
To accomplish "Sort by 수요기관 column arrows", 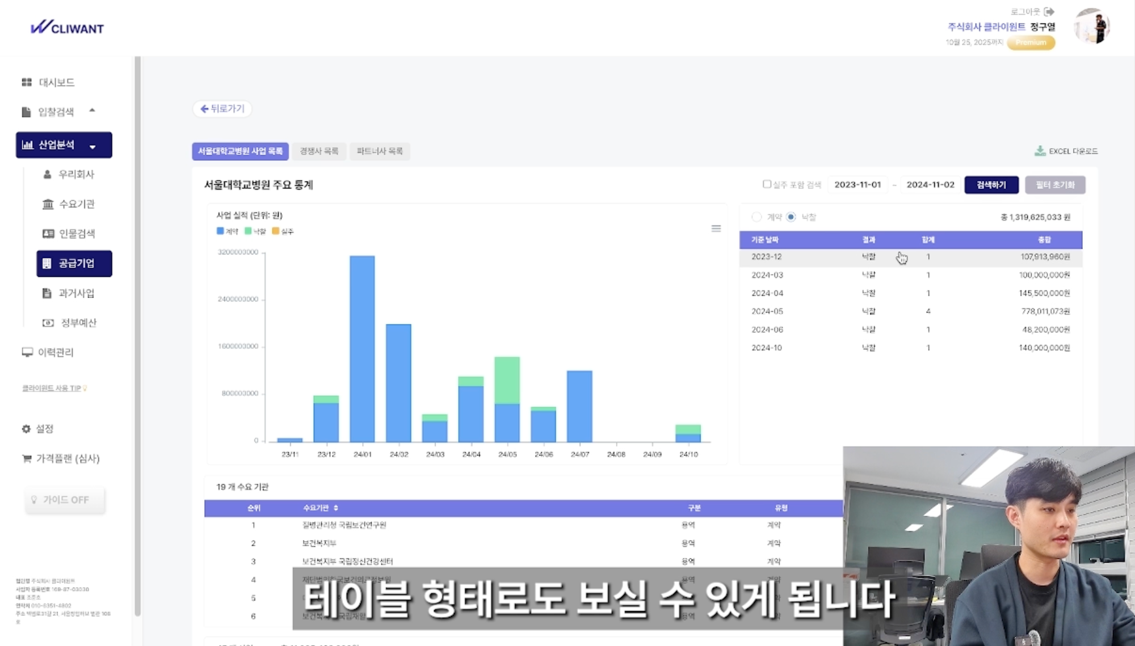I will pos(336,508).
